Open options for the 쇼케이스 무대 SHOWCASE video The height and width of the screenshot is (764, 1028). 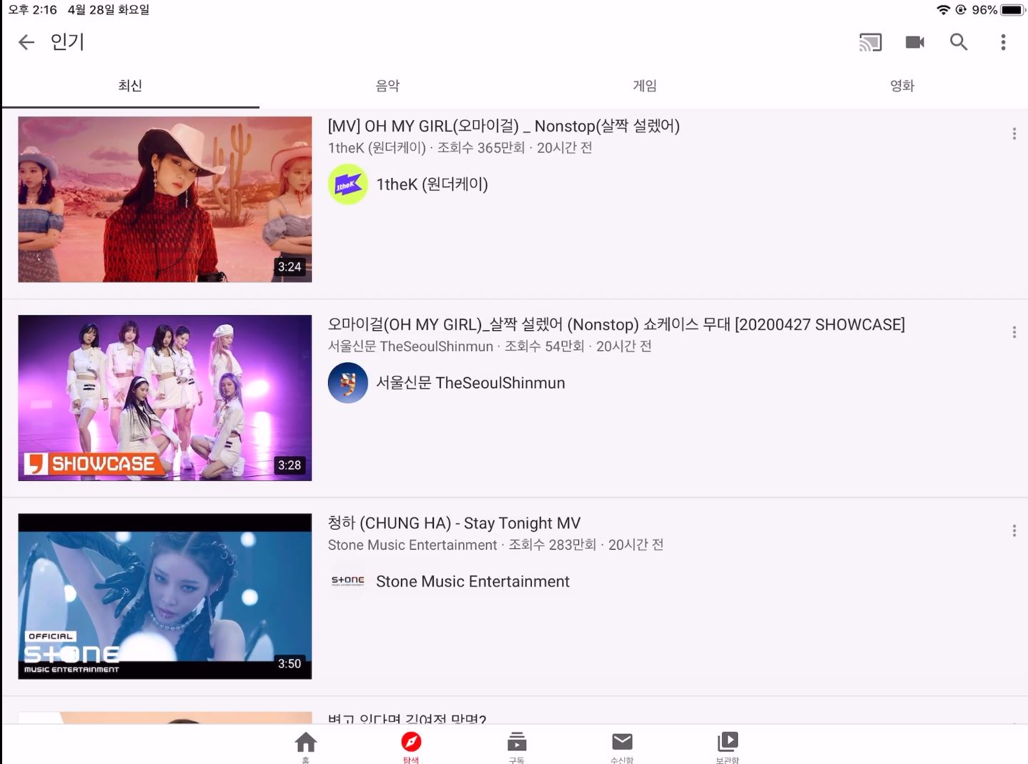(1014, 332)
